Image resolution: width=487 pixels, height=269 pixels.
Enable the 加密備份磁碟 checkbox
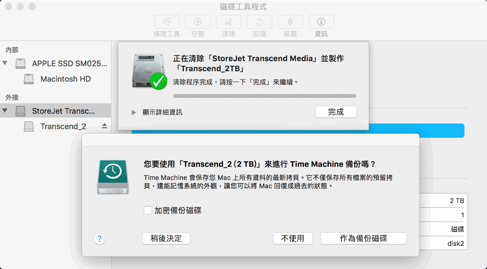(148, 210)
